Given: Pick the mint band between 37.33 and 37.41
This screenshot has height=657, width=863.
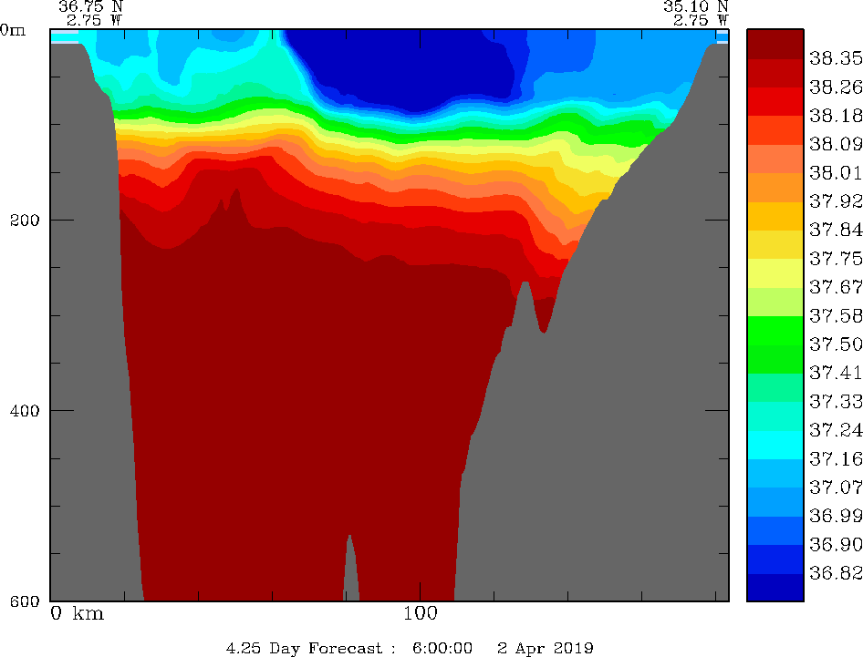Looking at the screenshot, I should point(775,387).
